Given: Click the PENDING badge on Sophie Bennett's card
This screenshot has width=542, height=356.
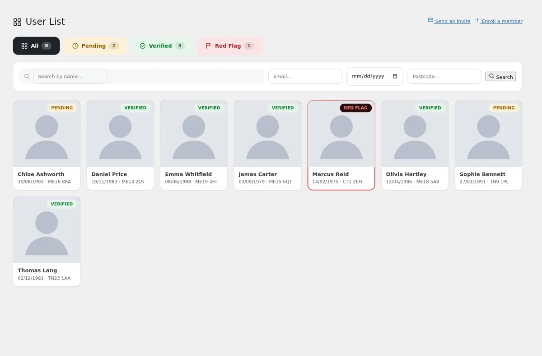Looking at the screenshot, I should click(x=504, y=108).
